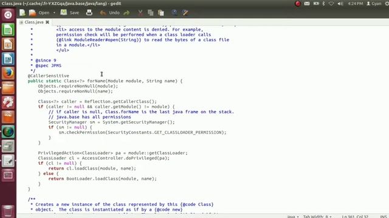This screenshot has width=389, height=218.
Task: Open the Java language selector dropdown
Action: point(293,216)
